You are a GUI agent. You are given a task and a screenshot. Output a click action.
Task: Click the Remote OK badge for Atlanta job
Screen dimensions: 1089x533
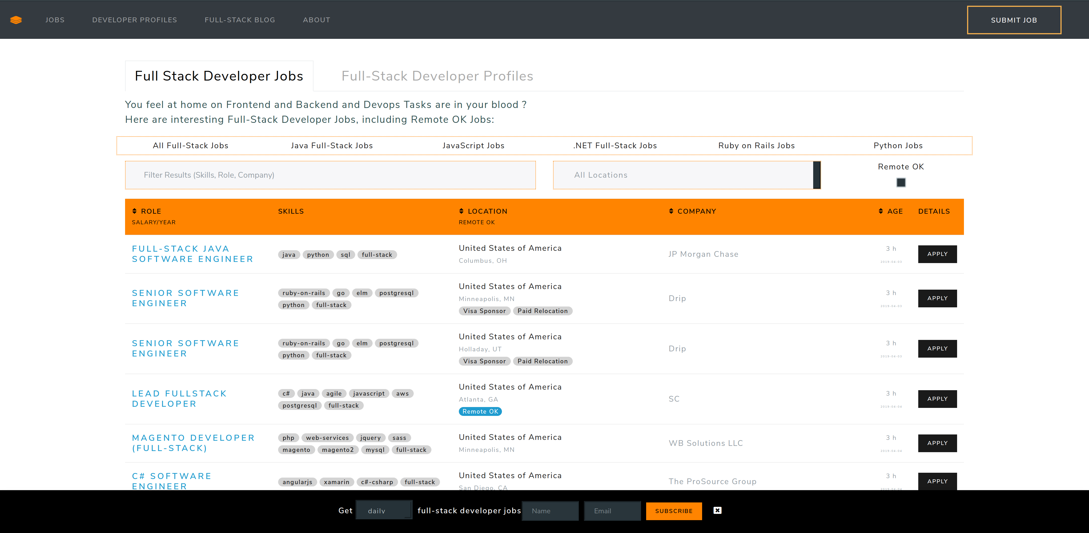(x=480, y=411)
